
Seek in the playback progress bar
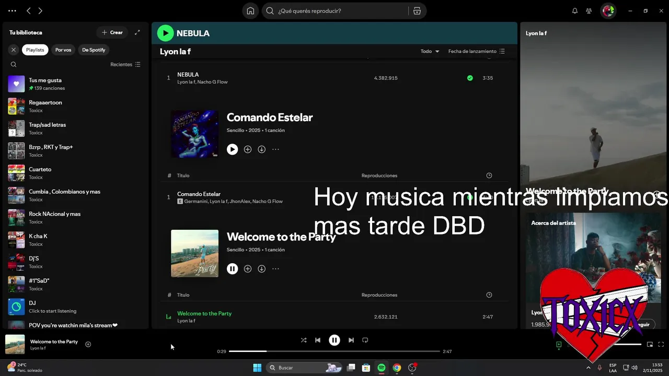[334, 351]
